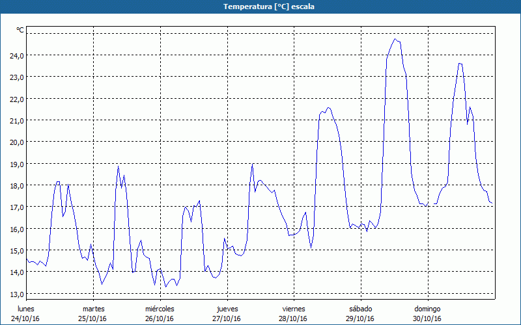Click the 30/10/16 date label
This screenshot has height=325, width=521.
tap(428, 318)
